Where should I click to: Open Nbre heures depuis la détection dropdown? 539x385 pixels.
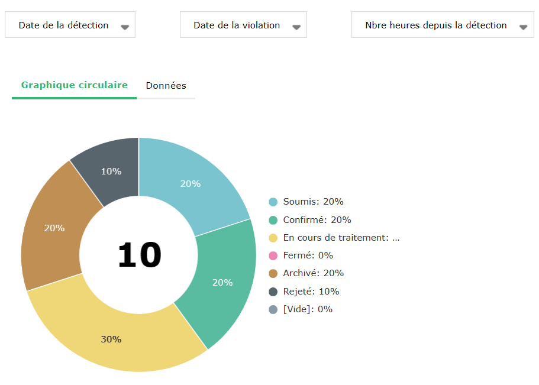click(x=442, y=25)
